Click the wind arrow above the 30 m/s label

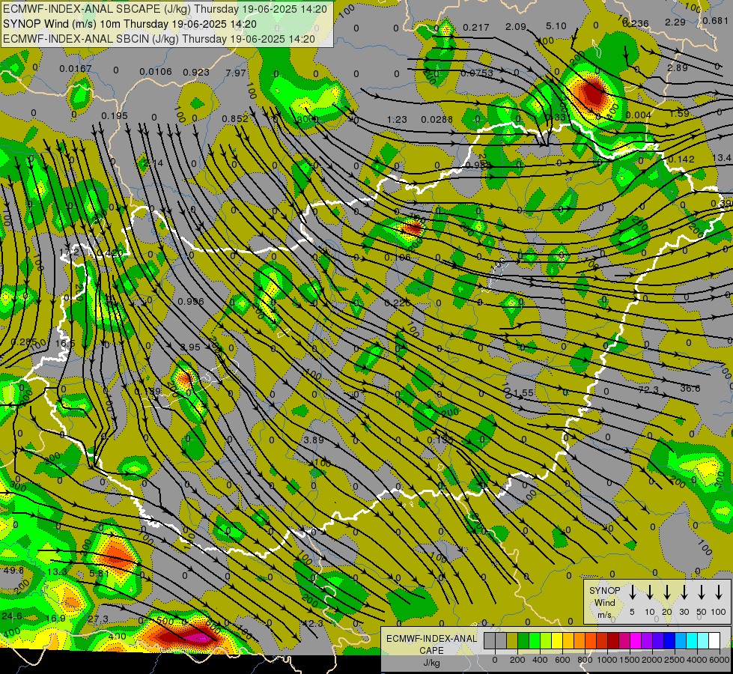click(x=684, y=592)
